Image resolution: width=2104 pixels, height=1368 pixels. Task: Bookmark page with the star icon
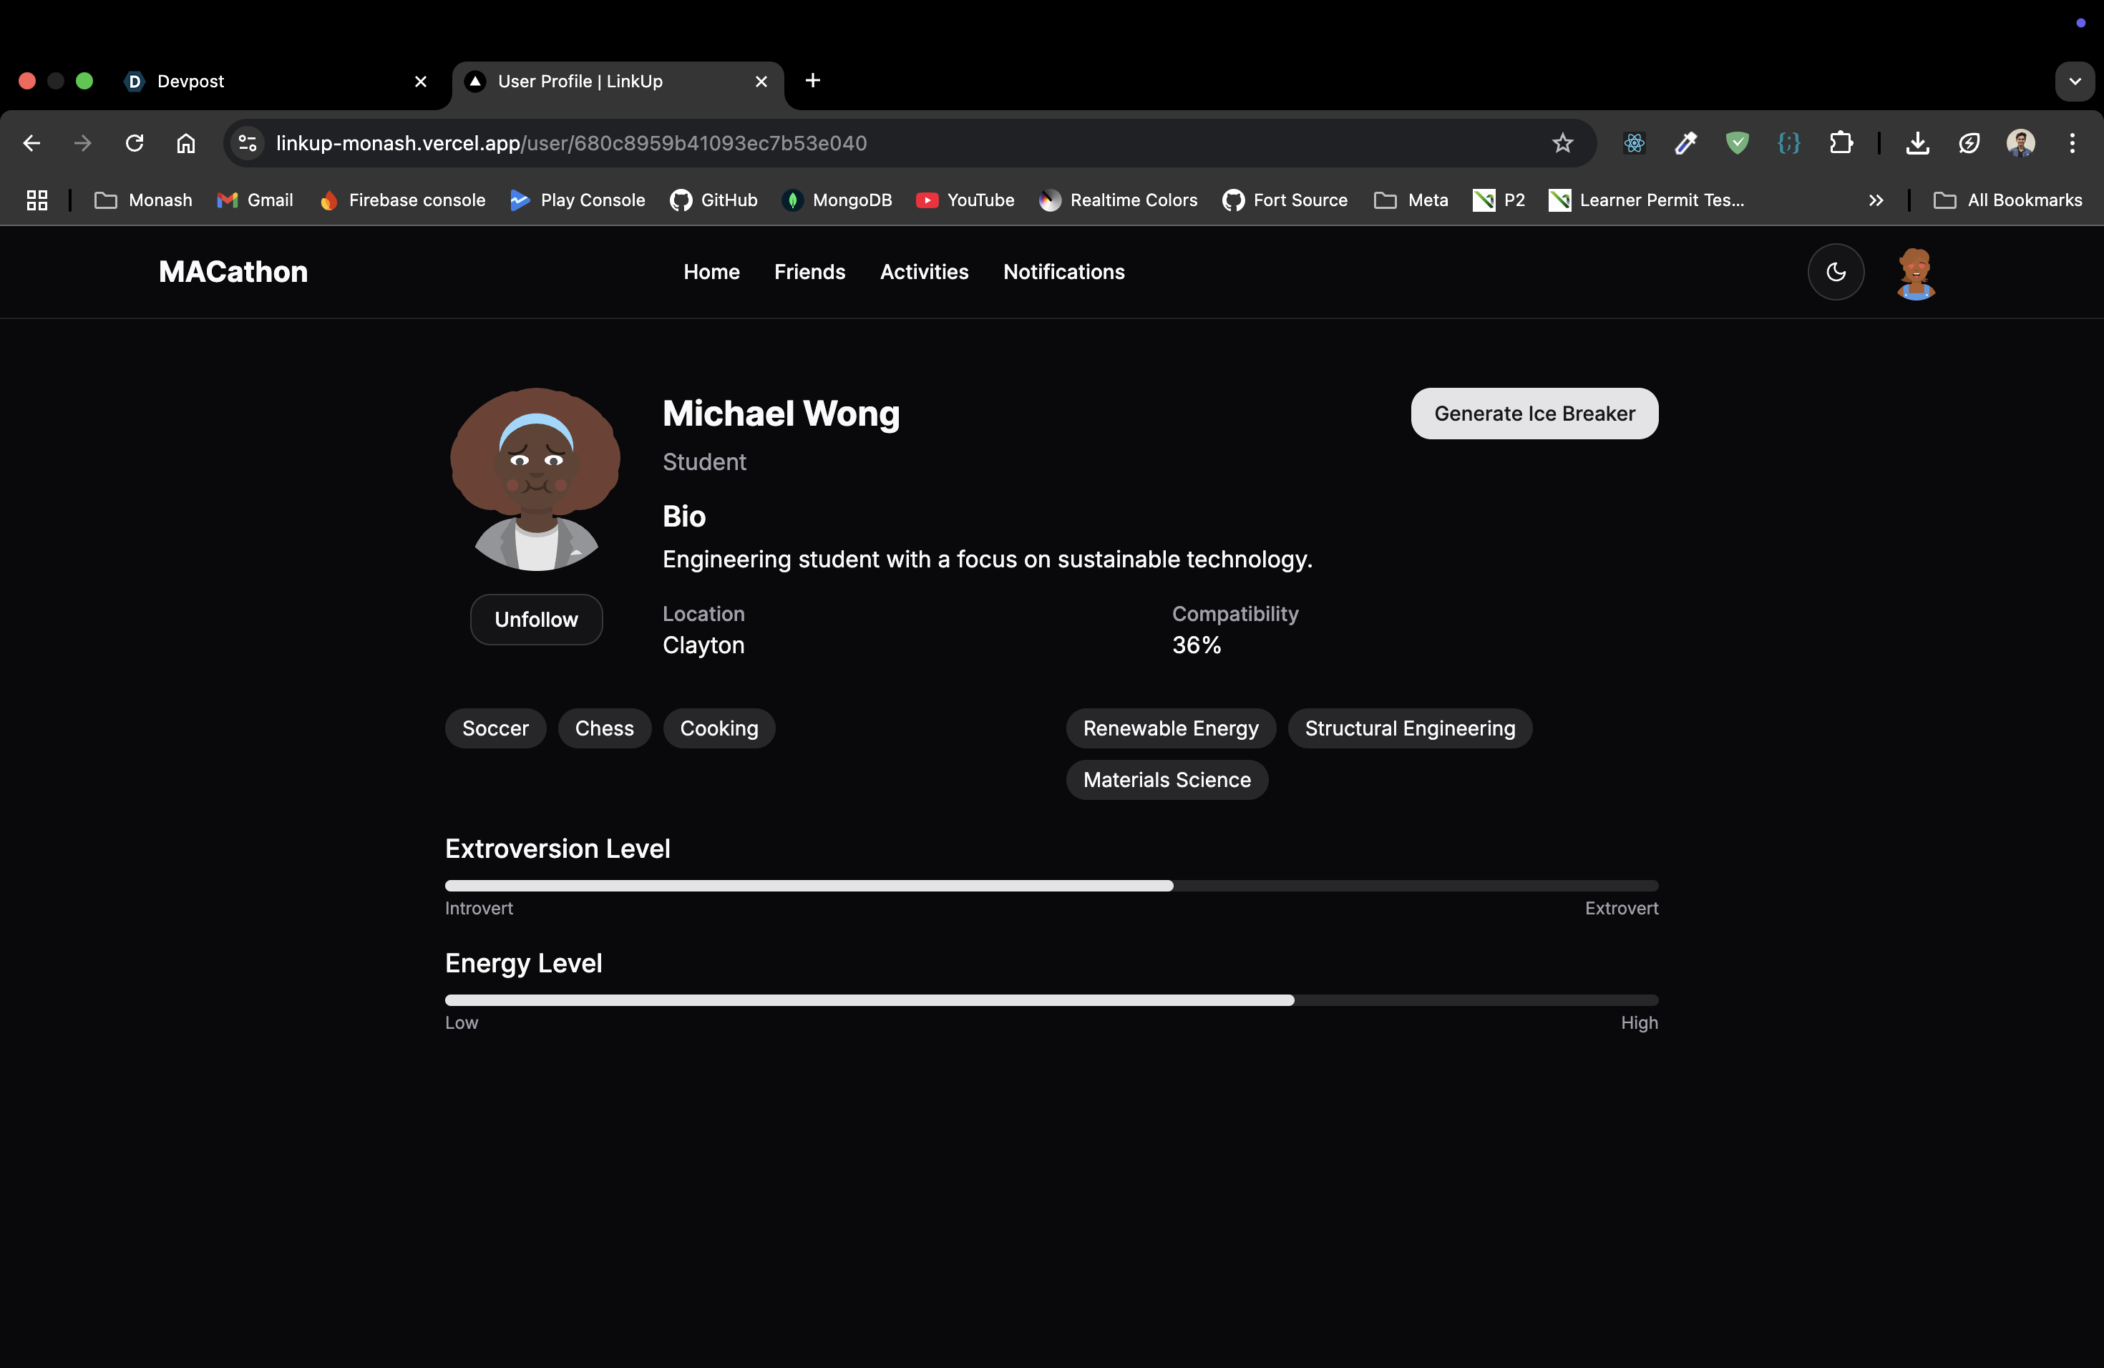(1562, 143)
